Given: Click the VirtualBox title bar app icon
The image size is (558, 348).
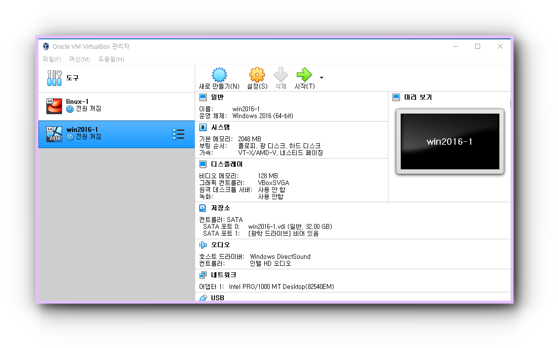Looking at the screenshot, I should pos(46,47).
